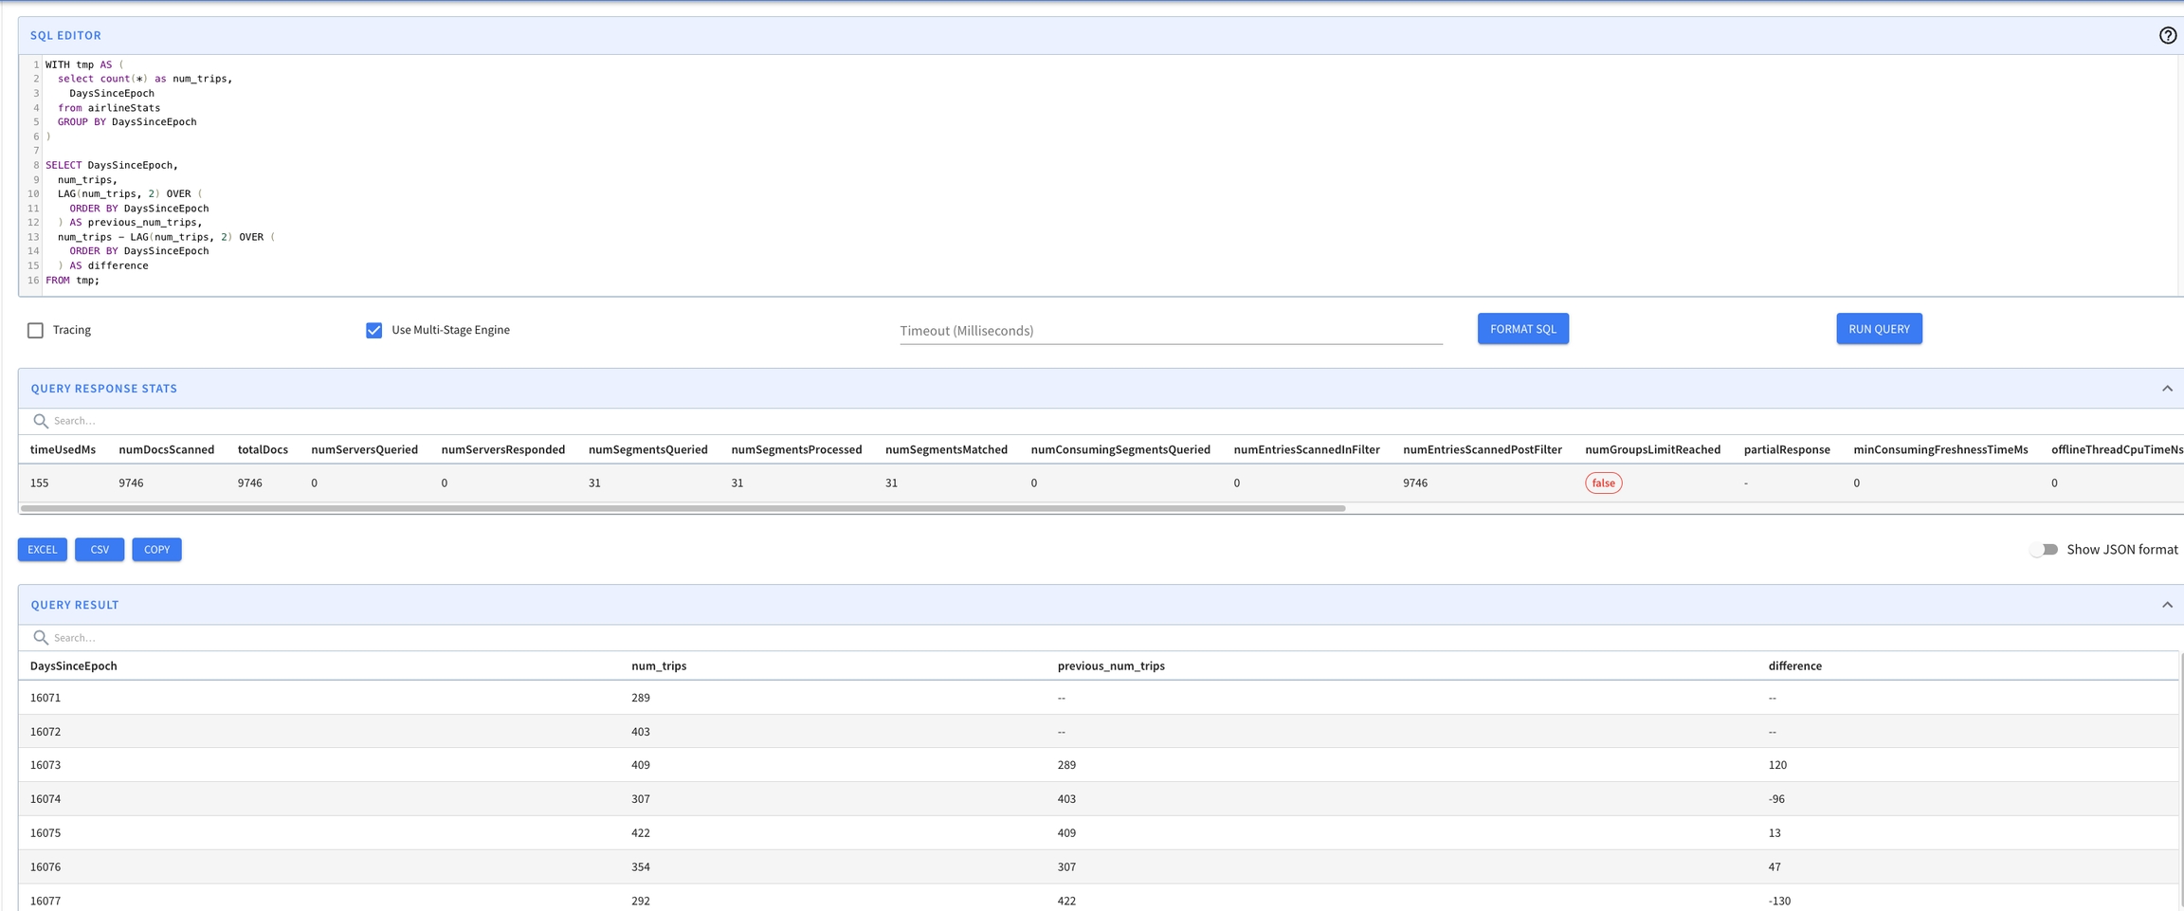Image resolution: width=2184 pixels, height=911 pixels.
Task: Uncheck Use Multi-Stage Engine checkbox
Action: point(374,330)
